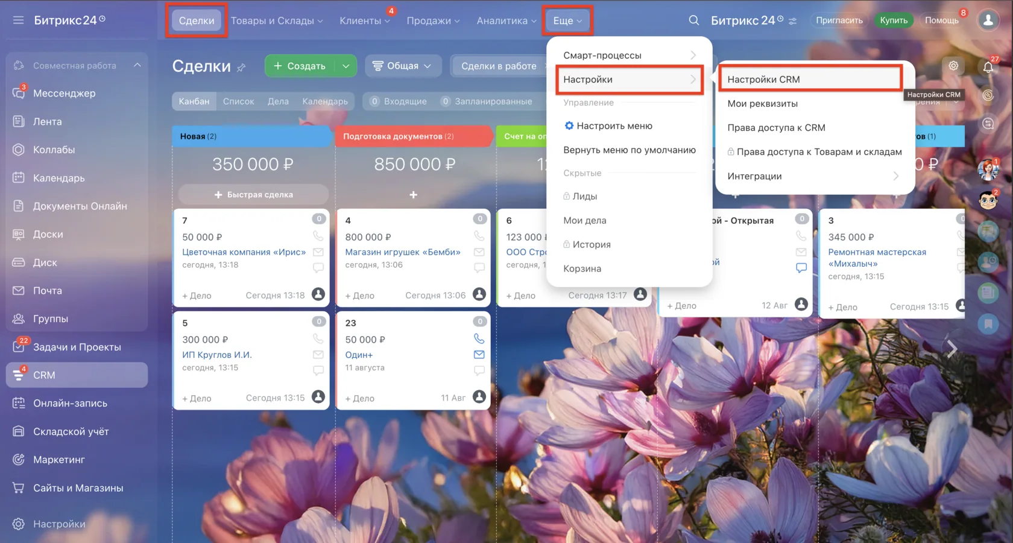This screenshot has height=543, width=1013.
Task: Click Быстрая сделка button
Action: 253,194
